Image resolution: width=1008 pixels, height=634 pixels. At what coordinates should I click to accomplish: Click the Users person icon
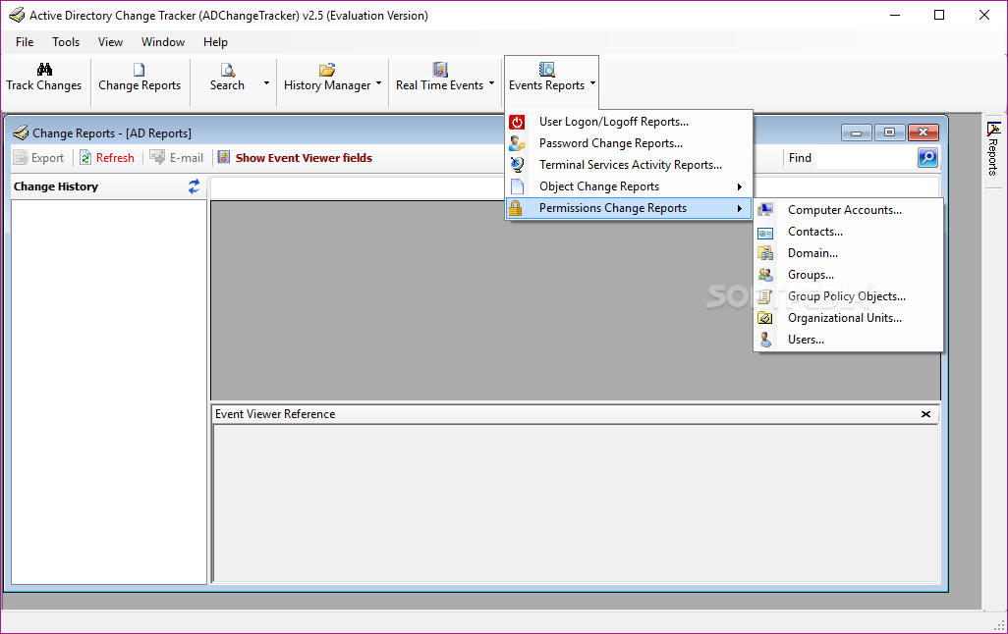coord(765,340)
